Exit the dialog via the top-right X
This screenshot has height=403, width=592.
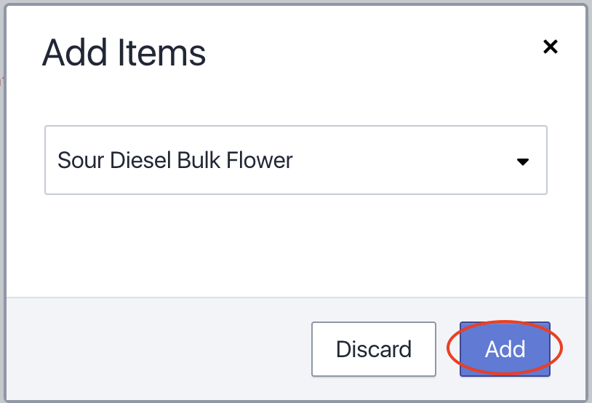click(x=551, y=47)
